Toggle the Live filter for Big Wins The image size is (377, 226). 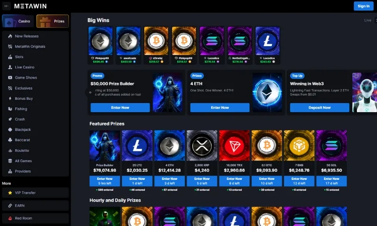click(368, 20)
